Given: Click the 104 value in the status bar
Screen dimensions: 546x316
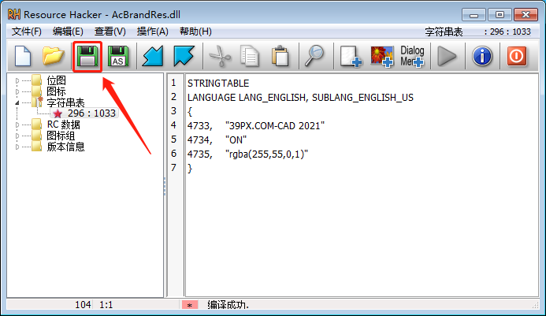Looking at the screenshot, I should [x=83, y=305].
